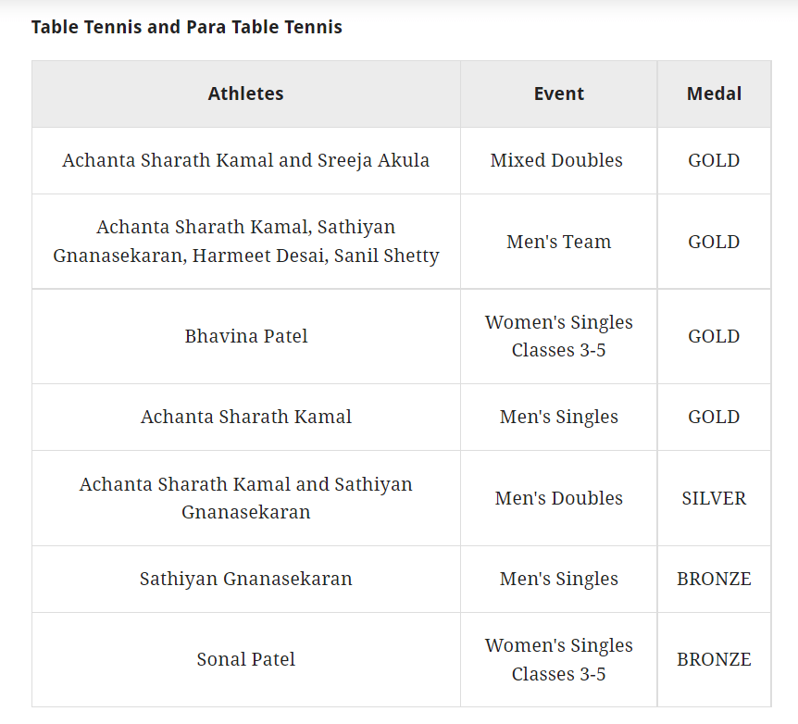The image size is (798, 724).
Task: Select the SILVER medal cell
Action: [714, 498]
